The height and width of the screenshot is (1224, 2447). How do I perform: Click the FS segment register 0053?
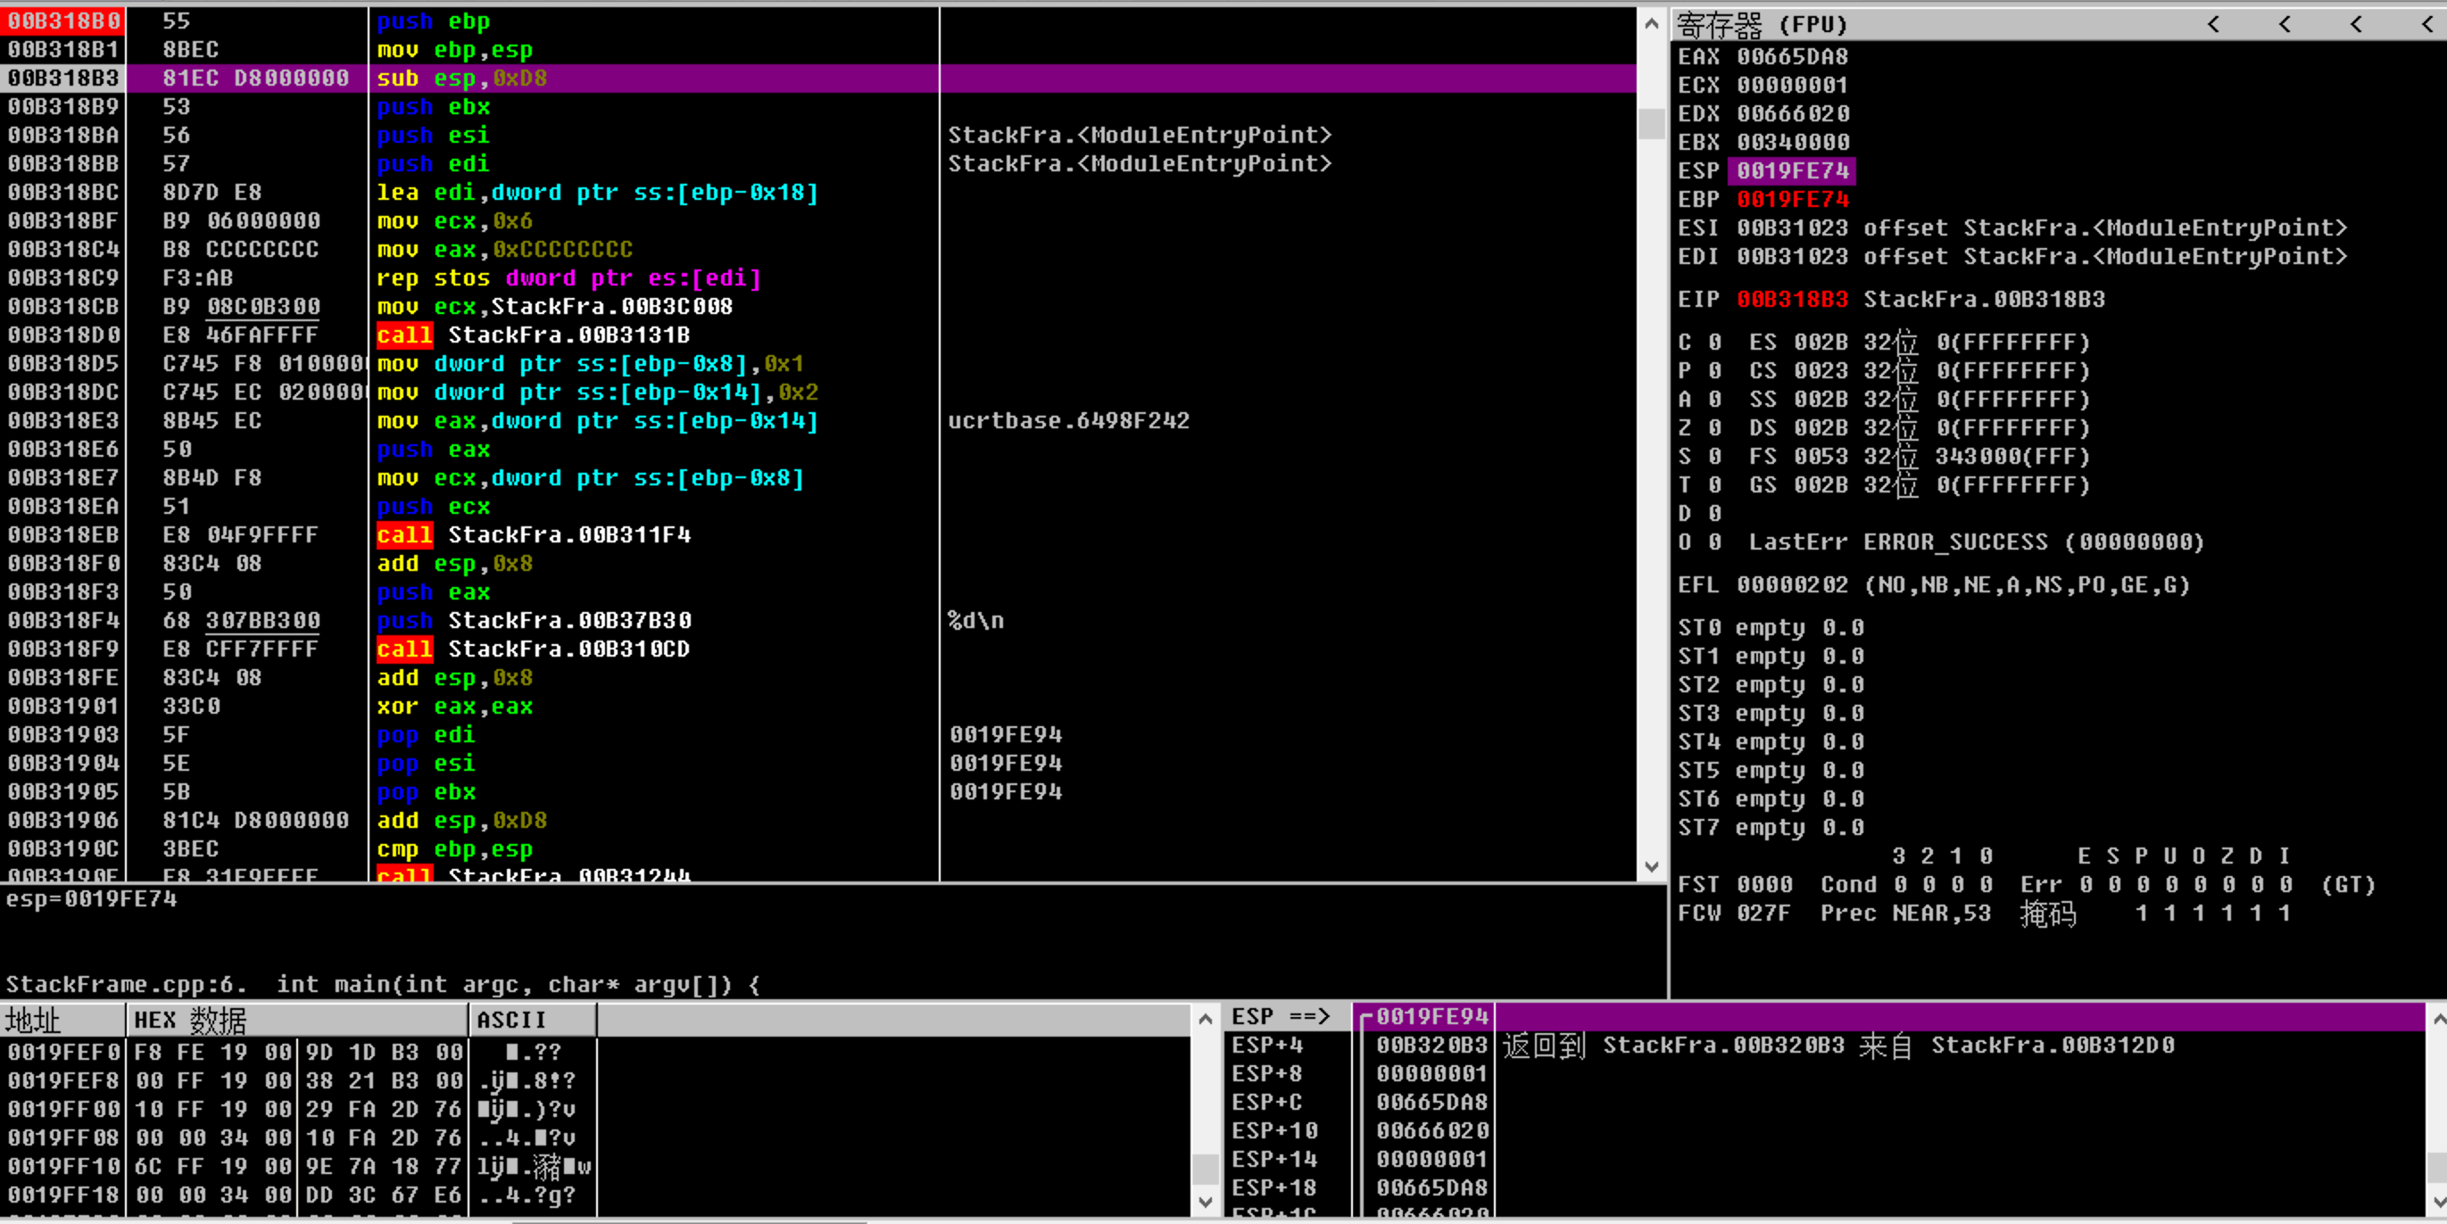point(1821,456)
